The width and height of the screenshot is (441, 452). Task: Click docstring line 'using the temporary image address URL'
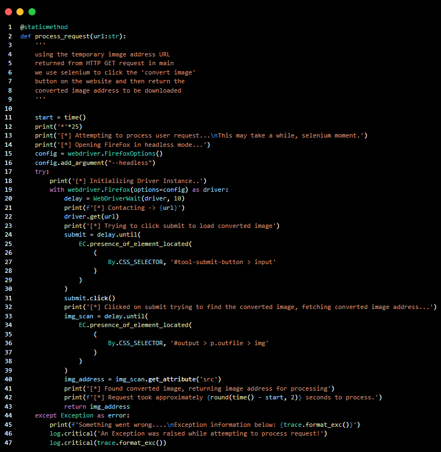point(102,54)
